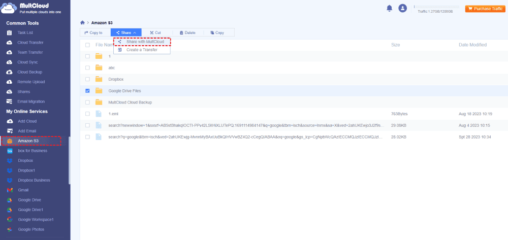This screenshot has height=240, width=508.
Task: Click the Traffic:1.27GB/1200GB label
Action: coord(435,11)
